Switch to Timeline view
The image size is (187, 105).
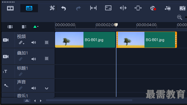(29, 8)
